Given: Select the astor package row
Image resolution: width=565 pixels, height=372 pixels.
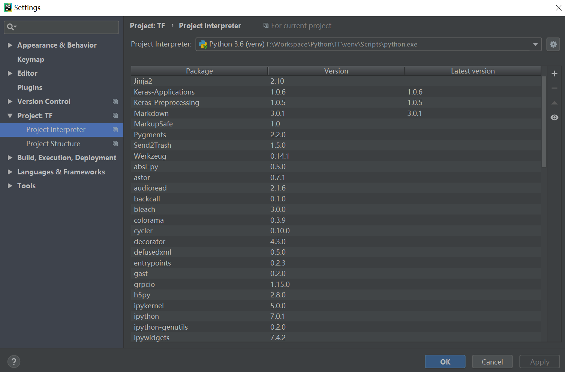Looking at the screenshot, I should coord(336,177).
